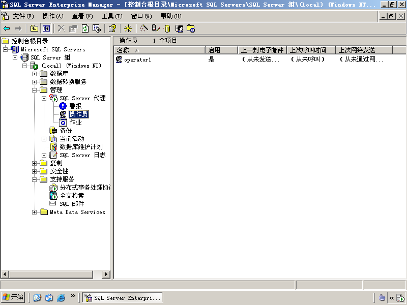Click the tree pane right scroll arrow

tap(106, 274)
